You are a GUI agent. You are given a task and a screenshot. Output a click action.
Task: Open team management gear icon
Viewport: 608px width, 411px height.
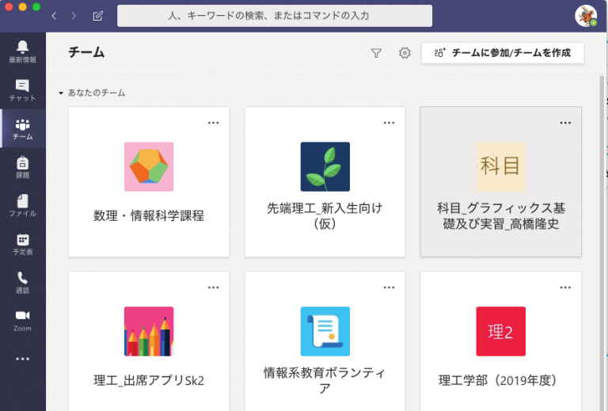coord(405,53)
